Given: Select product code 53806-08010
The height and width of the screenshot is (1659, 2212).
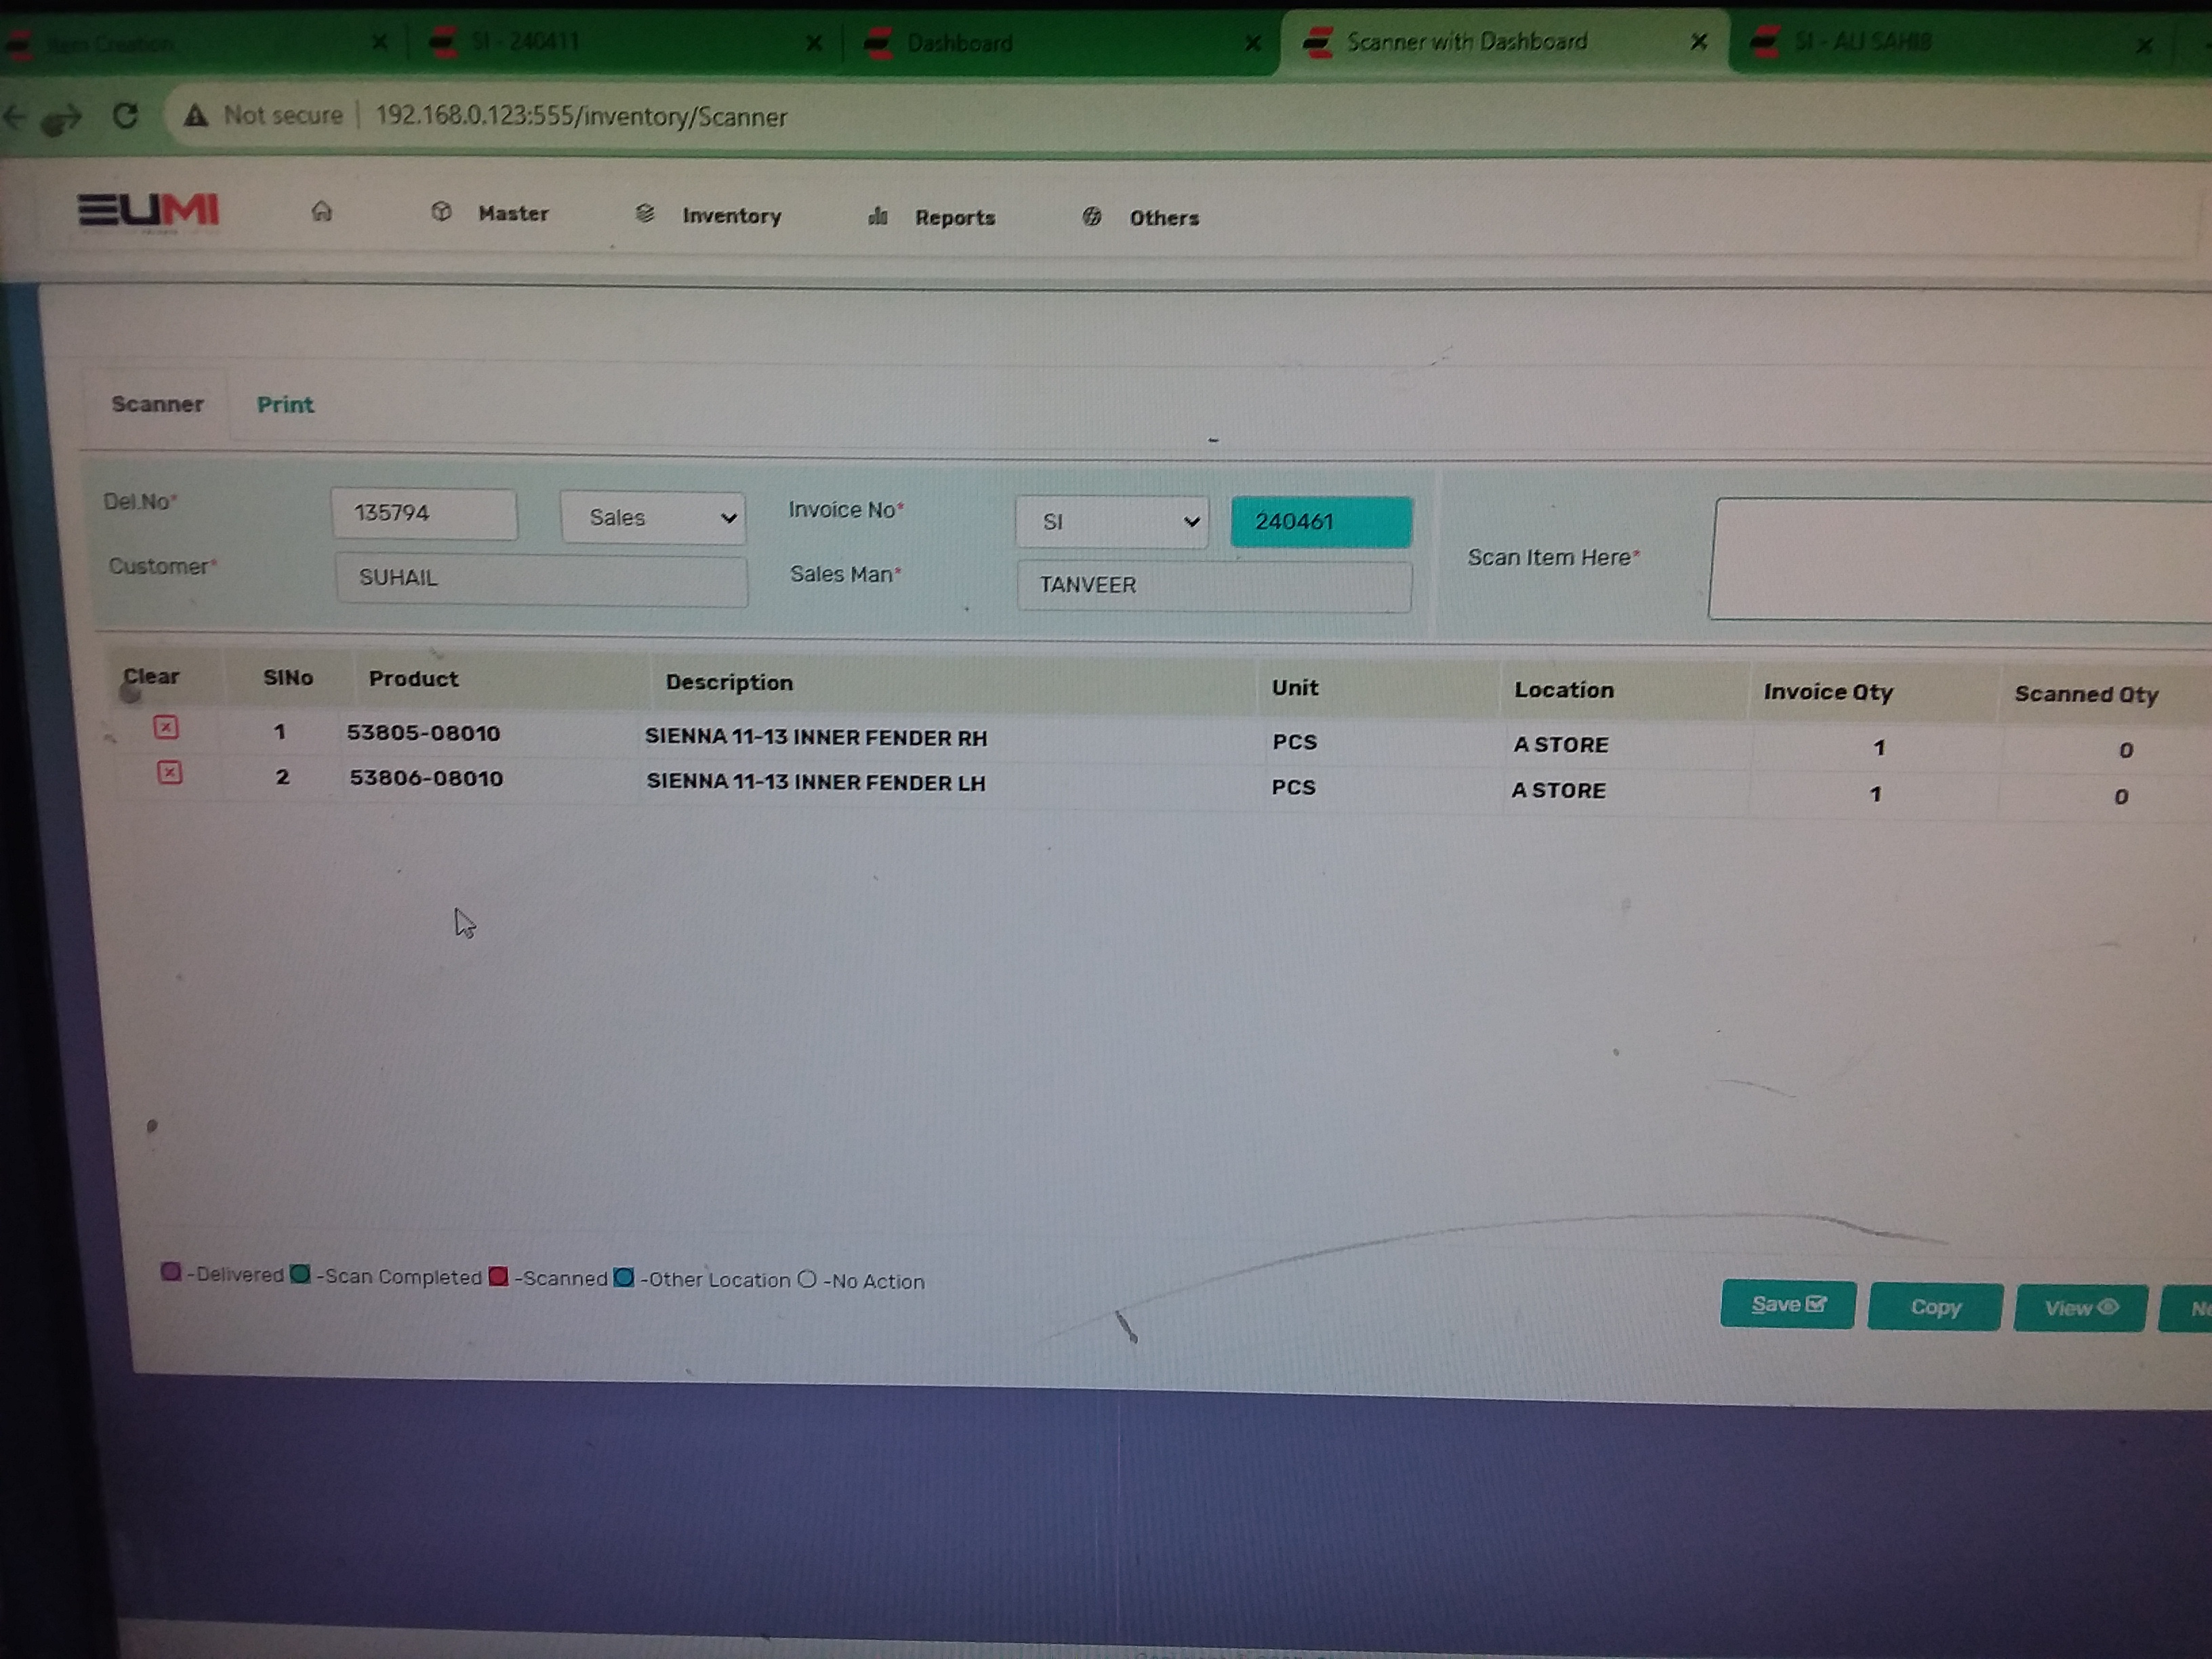Looking at the screenshot, I should [426, 778].
